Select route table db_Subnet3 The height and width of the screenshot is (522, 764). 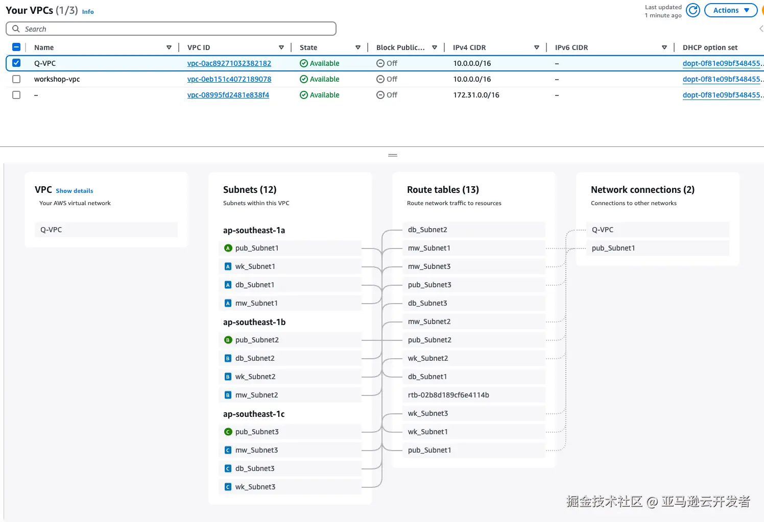[474, 303]
